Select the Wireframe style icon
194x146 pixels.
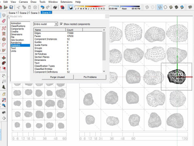click(x=160, y=7)
